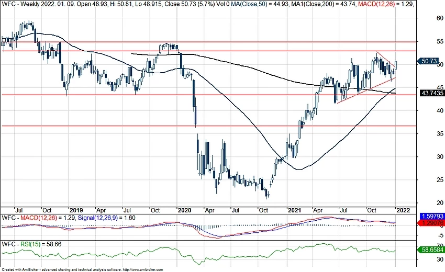Click the 35 price axis label
445x272 pixels.
point(440,133)
